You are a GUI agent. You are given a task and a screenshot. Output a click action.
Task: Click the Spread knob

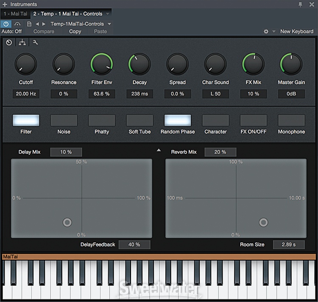pyautogui.click(x=178, y=64)
